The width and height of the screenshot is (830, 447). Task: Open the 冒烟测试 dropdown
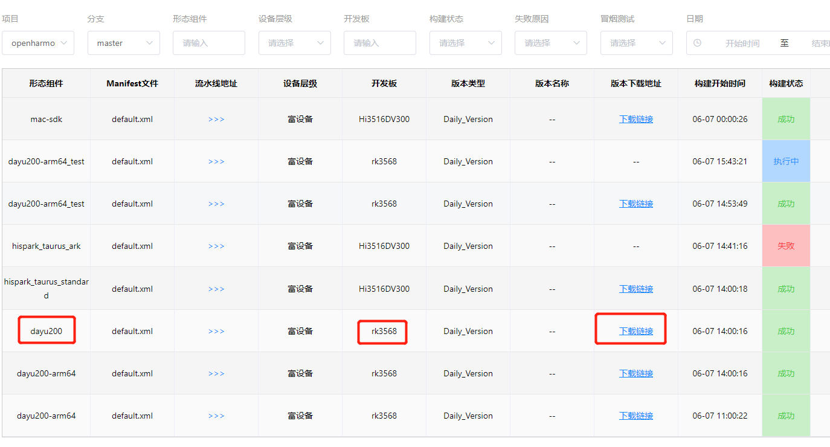[636, 43]
